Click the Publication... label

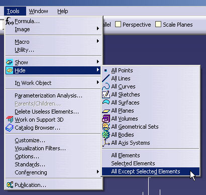coord(30,185)
